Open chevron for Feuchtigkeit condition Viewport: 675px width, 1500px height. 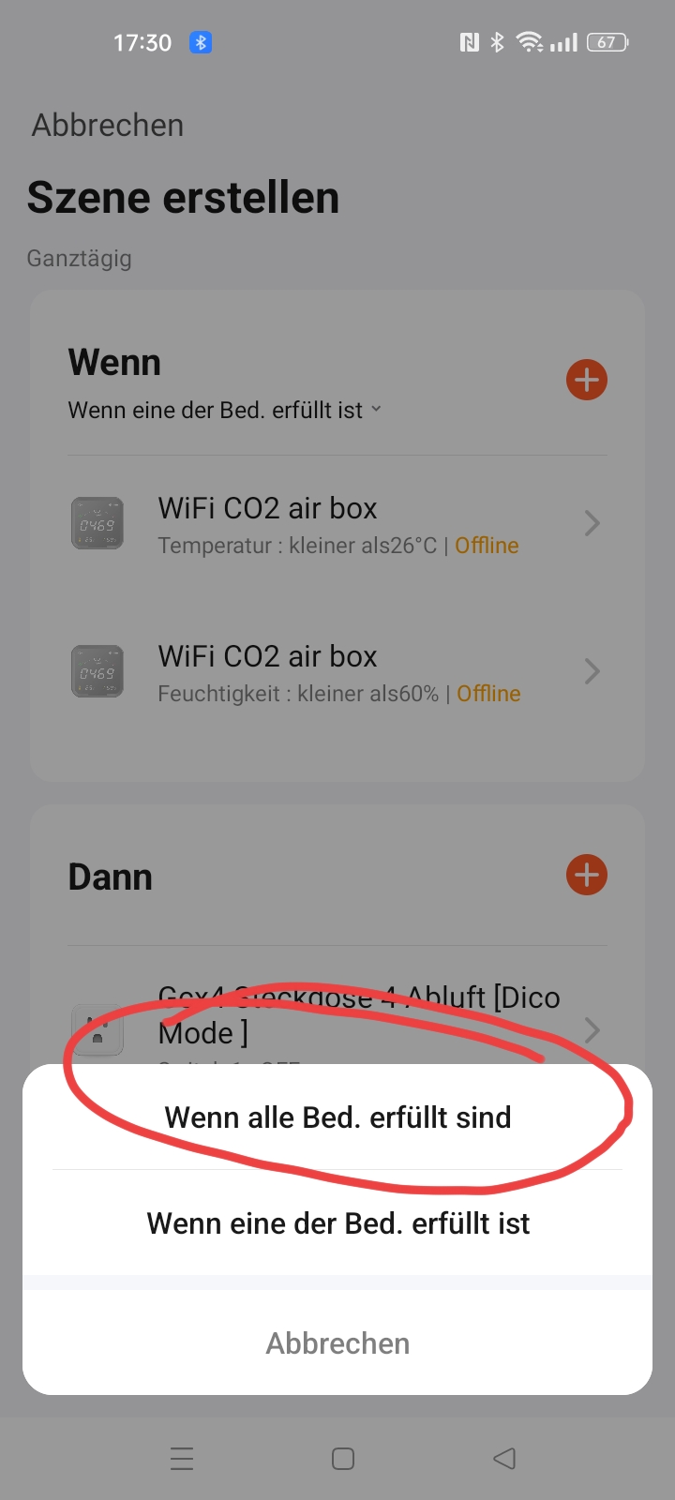[592, 671]
